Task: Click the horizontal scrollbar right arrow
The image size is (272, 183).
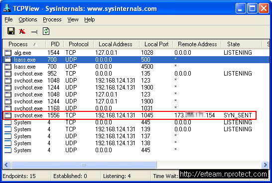Action: click(x=265, y=165)
